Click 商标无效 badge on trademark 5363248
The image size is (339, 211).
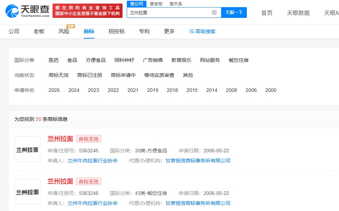(89, 182)
